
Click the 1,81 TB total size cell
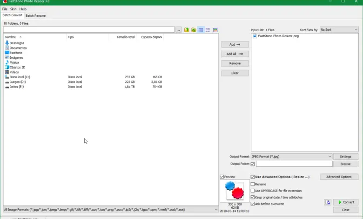pos(129,87)
